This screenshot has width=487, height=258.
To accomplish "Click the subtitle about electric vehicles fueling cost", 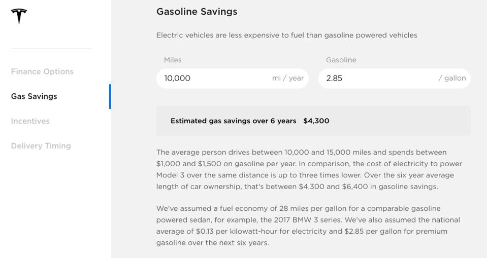I will (x=286, y=35).
